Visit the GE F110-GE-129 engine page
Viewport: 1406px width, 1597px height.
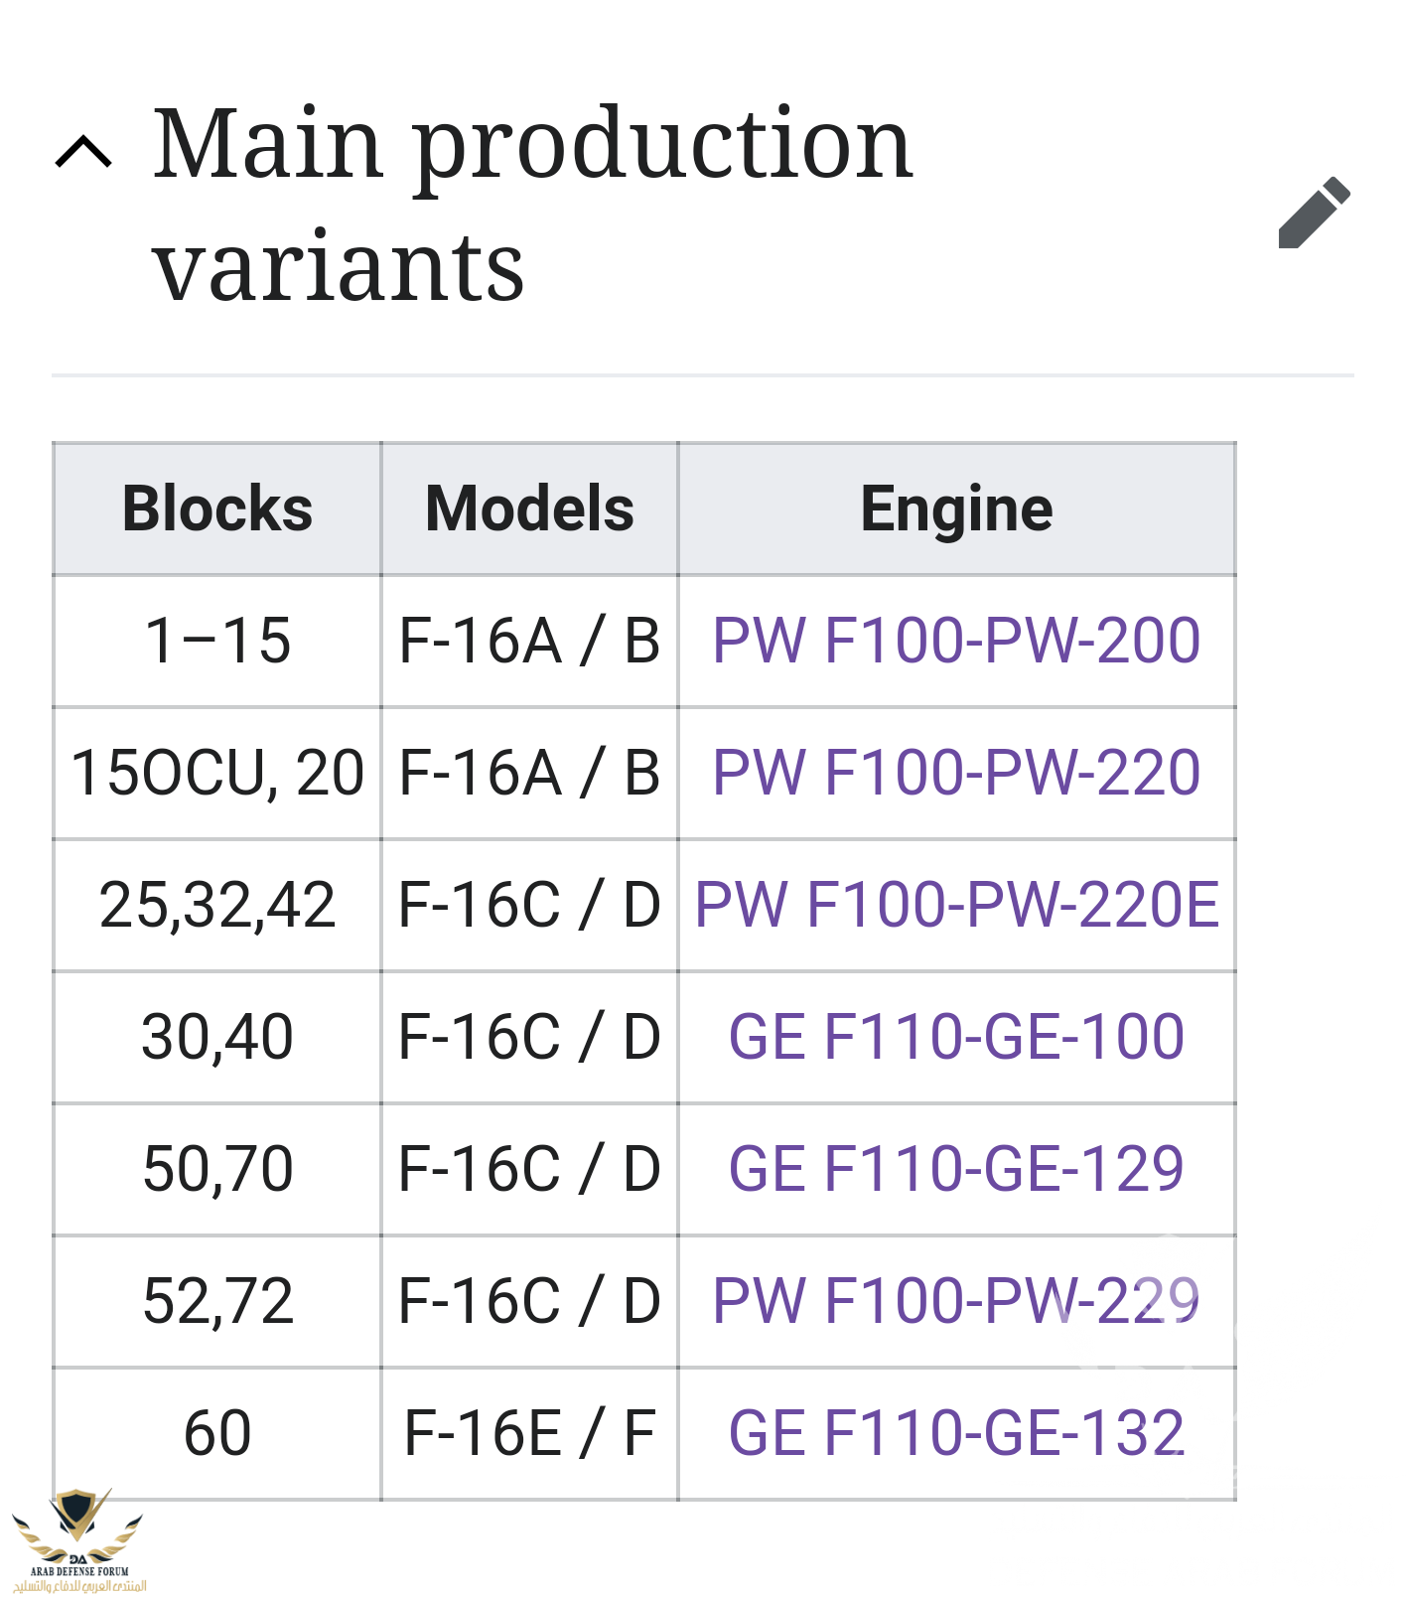(x=956, y=1168)
